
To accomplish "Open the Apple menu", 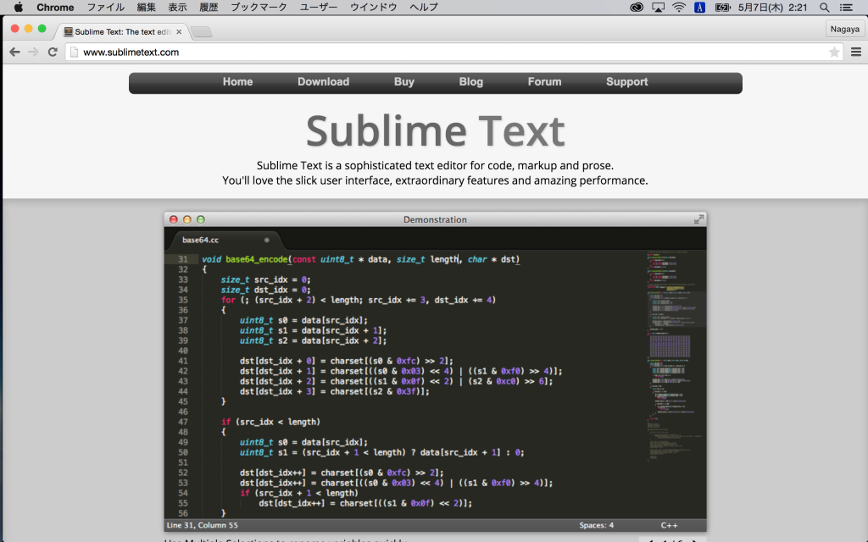I will tap(19, 7).
